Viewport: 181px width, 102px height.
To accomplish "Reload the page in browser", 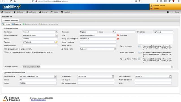I will point(11,1).
